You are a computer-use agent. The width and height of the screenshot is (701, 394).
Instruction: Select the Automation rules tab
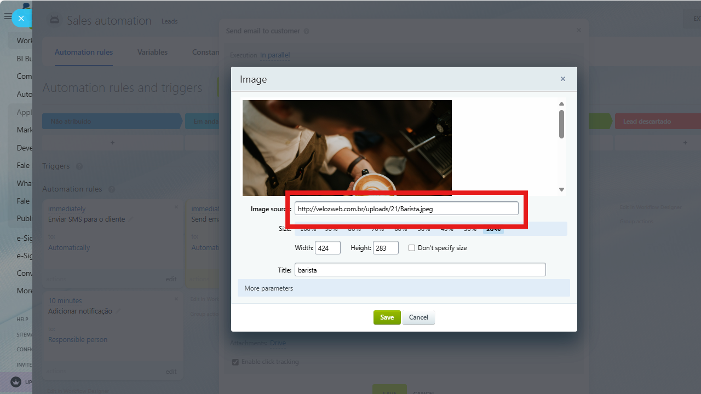point(84,53)
